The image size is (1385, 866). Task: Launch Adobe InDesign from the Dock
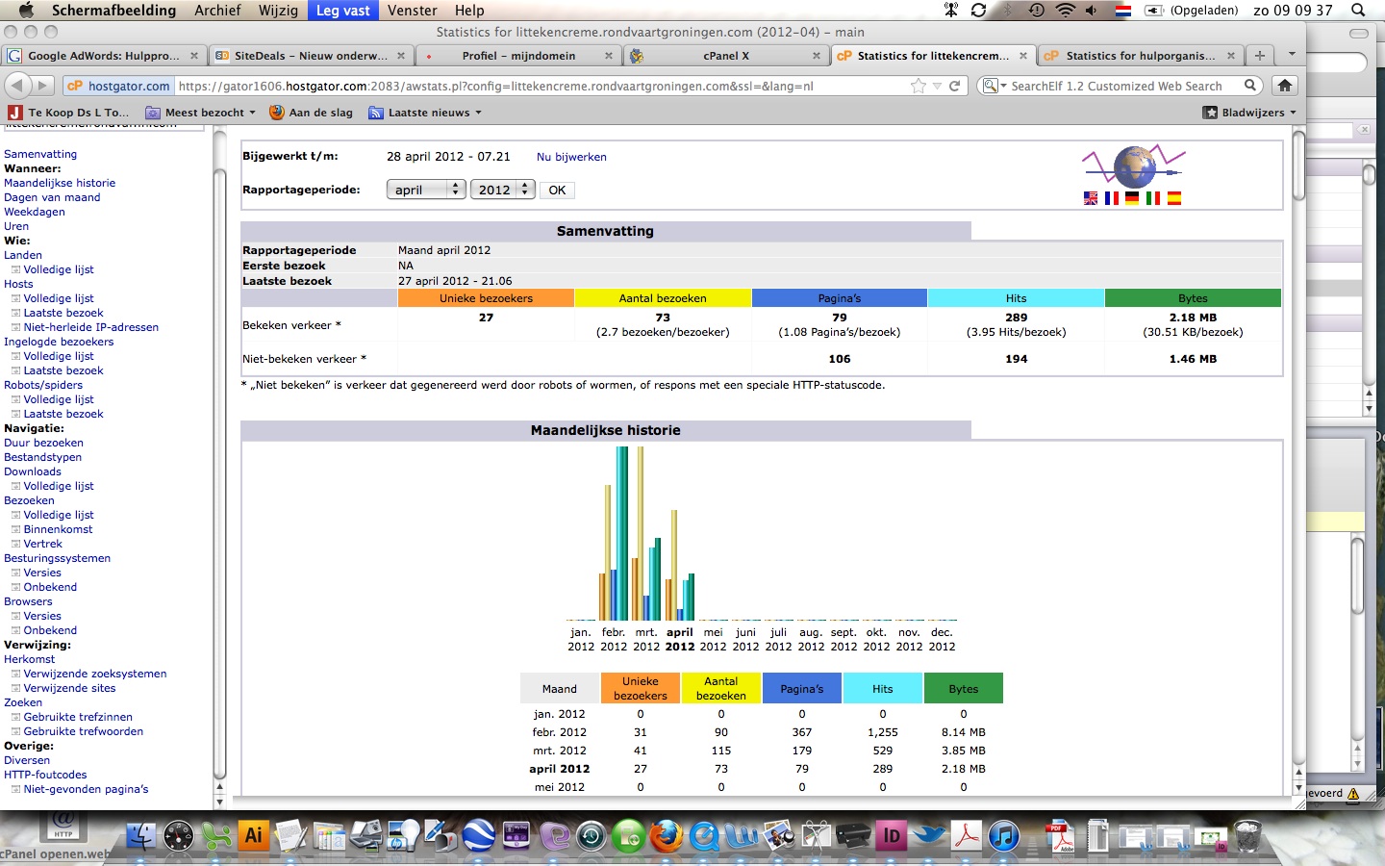click(x=892, y=835)
